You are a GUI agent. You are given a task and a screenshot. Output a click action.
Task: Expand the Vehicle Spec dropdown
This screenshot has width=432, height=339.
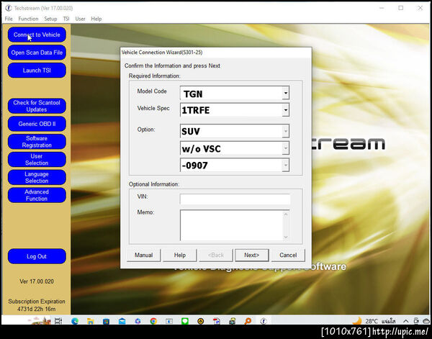tap(286, 110)
